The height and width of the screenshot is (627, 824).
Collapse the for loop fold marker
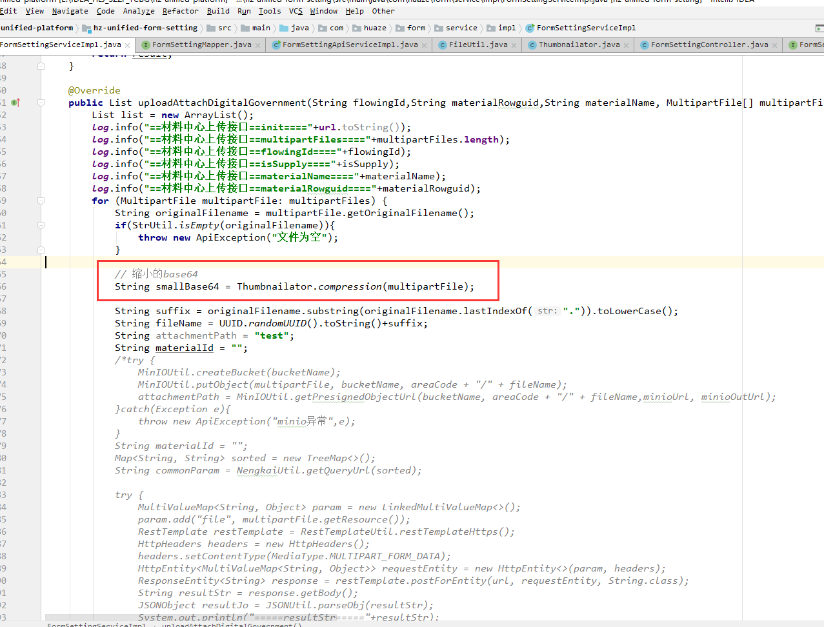click(x=41, y=201)
